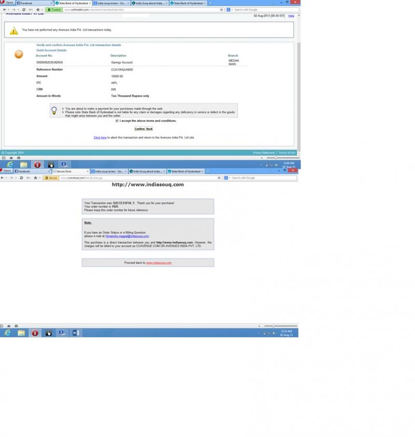This screenshot has height=437, width=415.
Task: Go back in the upper State Bank browser window
Action: [4, 10]
